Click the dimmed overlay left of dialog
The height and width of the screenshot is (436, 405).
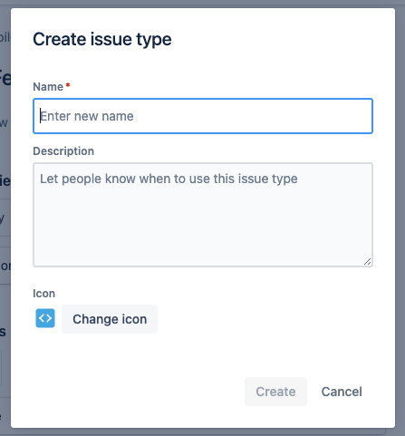point(5,218)
